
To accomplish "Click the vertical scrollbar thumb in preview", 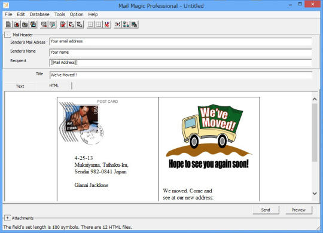I will pos(315,133).
